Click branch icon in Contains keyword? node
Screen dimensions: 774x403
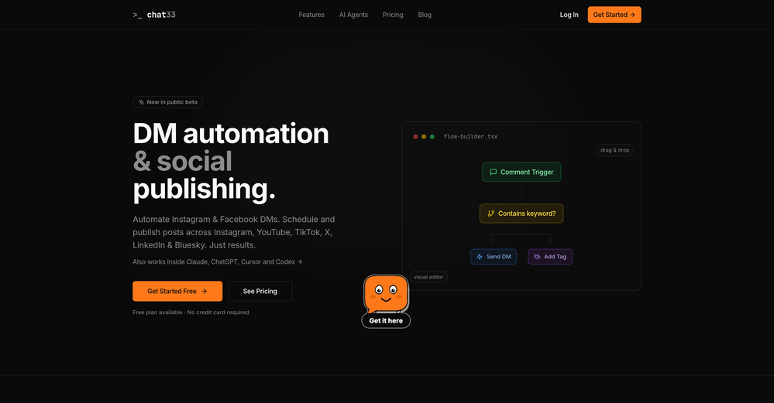click(x=490, y=213)
